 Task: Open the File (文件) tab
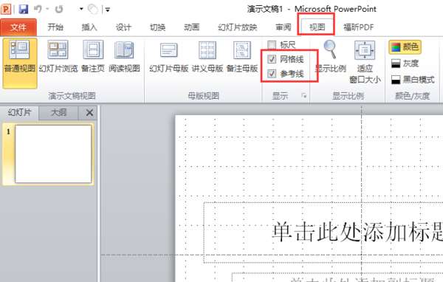[18, 27]
